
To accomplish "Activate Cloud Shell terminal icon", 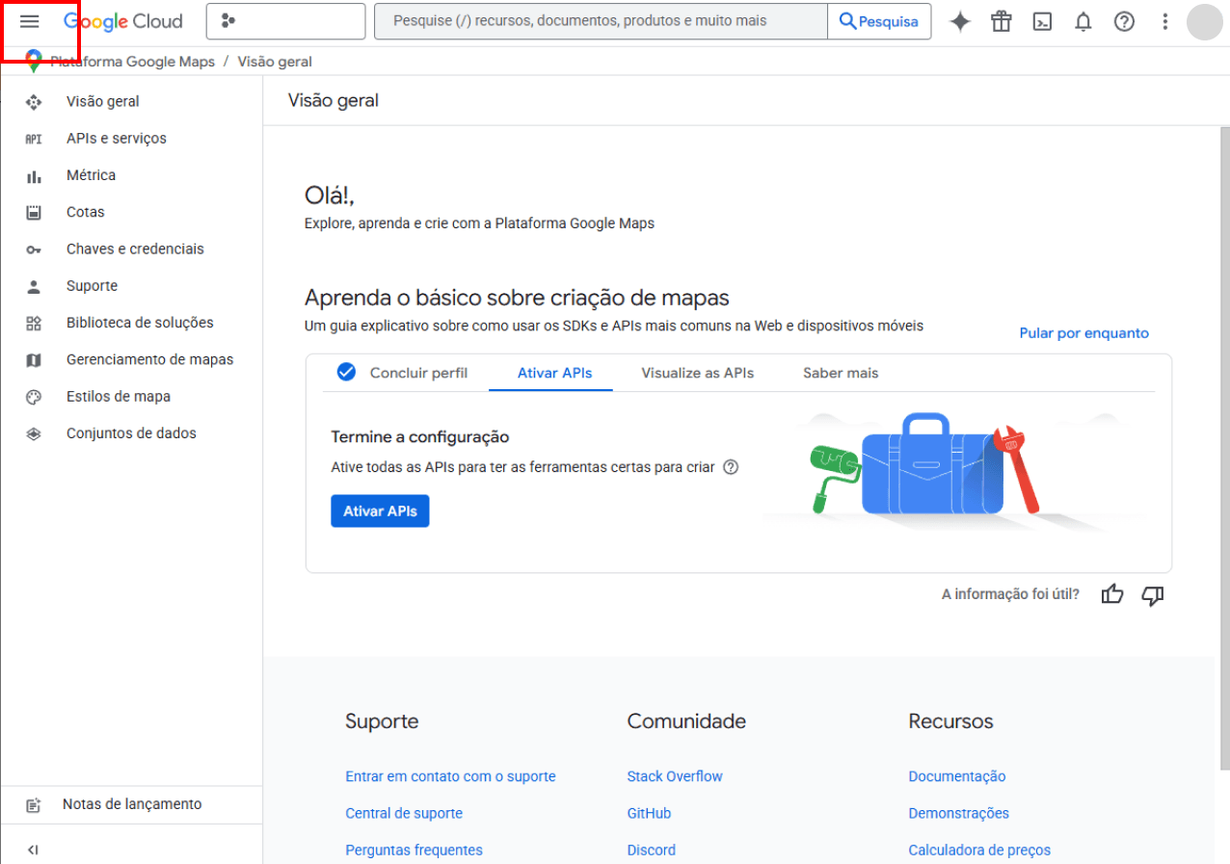I will click(1042, 21).
